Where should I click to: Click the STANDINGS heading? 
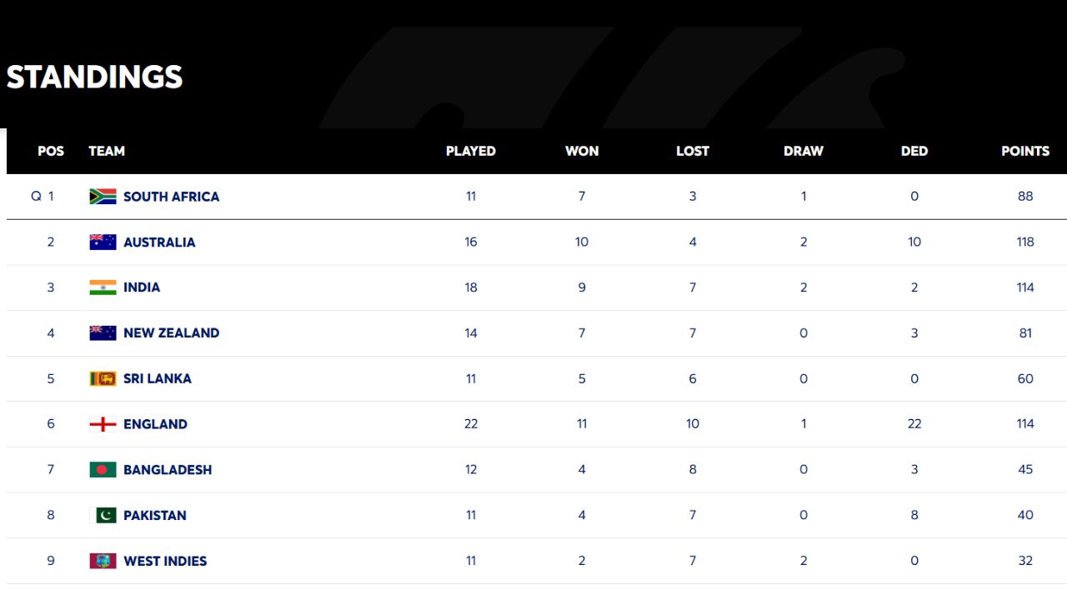(x=94, y=77)
